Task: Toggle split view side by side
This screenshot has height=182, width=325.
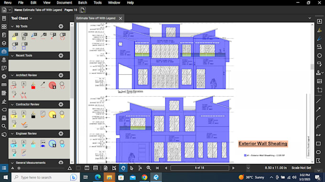Action: click(87, 168)
